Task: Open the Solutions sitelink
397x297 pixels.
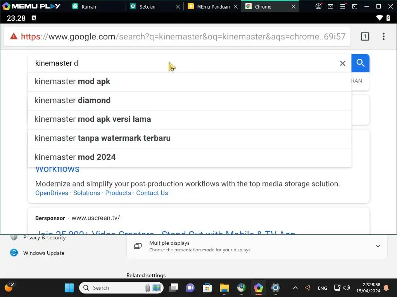Action: (x=86, y=193)
